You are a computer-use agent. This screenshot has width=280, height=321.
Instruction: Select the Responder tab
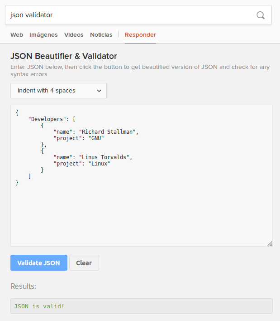coord(140,35)
